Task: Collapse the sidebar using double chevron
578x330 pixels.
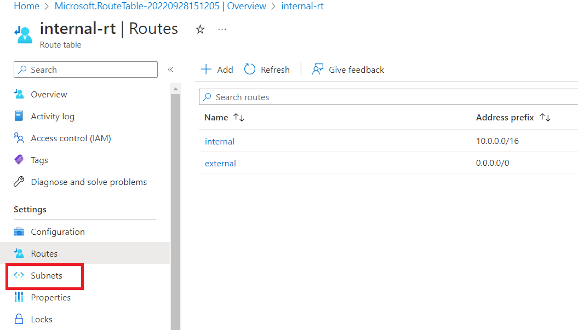Action: (170, 70)
